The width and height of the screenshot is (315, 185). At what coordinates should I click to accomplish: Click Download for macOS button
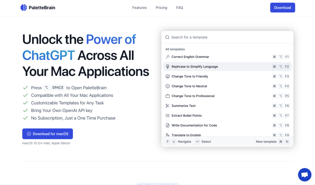click(x=47, y=134)
